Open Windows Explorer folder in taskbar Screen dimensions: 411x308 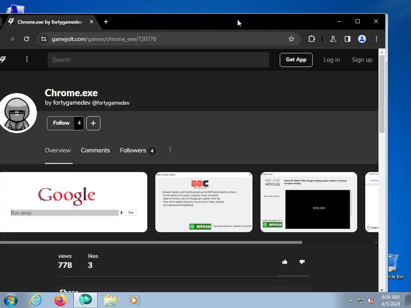[110, 300]
